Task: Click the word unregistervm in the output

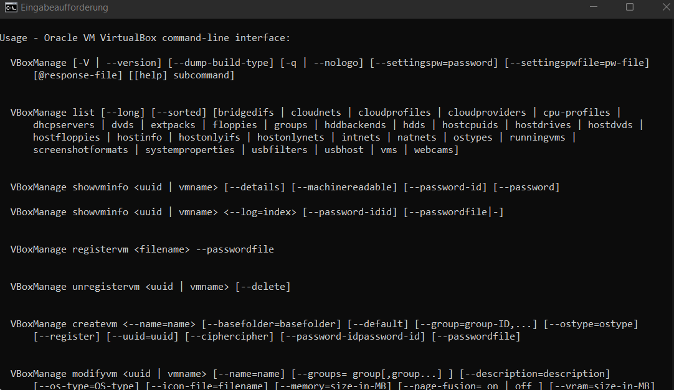Action: point(106,287)
